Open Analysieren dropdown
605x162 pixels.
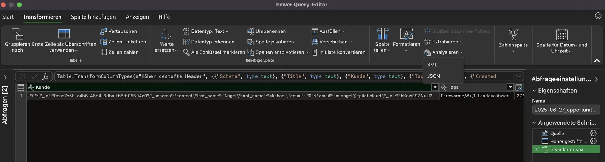tap(444, 52)
